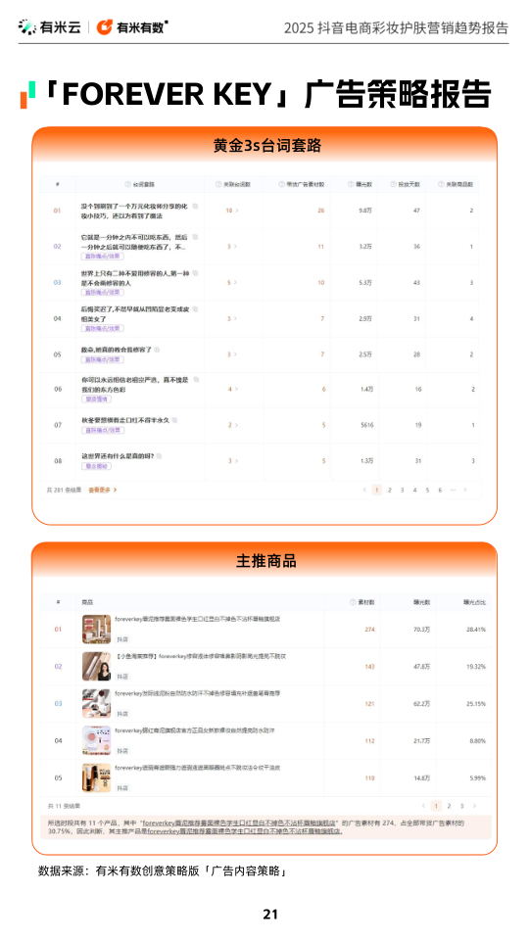Viewport: 529px width, 940px height.
Task: Open product 01 lipstick thumbnail
Action: 97,629
